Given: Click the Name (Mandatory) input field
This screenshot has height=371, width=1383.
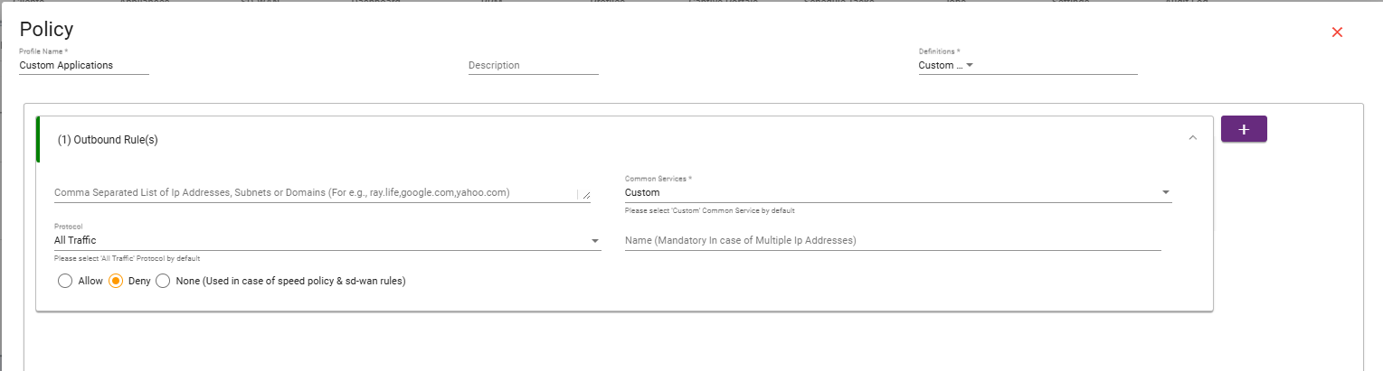Looking at the screenshot, I should click(x=893, y=240).
